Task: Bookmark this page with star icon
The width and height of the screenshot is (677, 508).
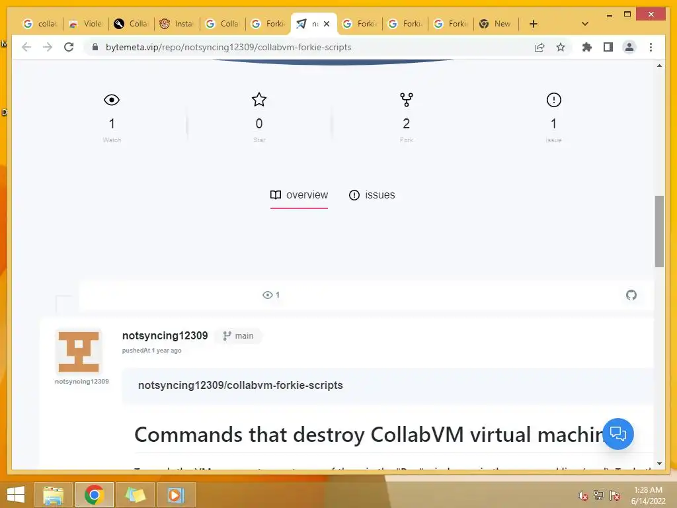Action: [561, 47]
